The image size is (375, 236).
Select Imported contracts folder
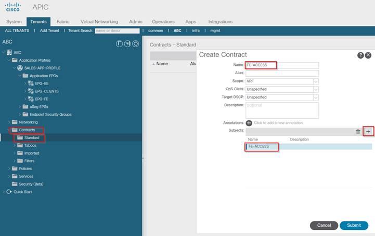point(32,154)
